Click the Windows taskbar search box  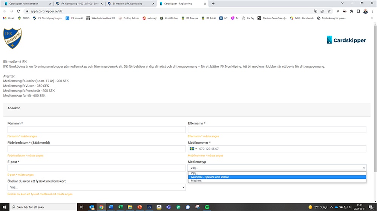[43, 207]
